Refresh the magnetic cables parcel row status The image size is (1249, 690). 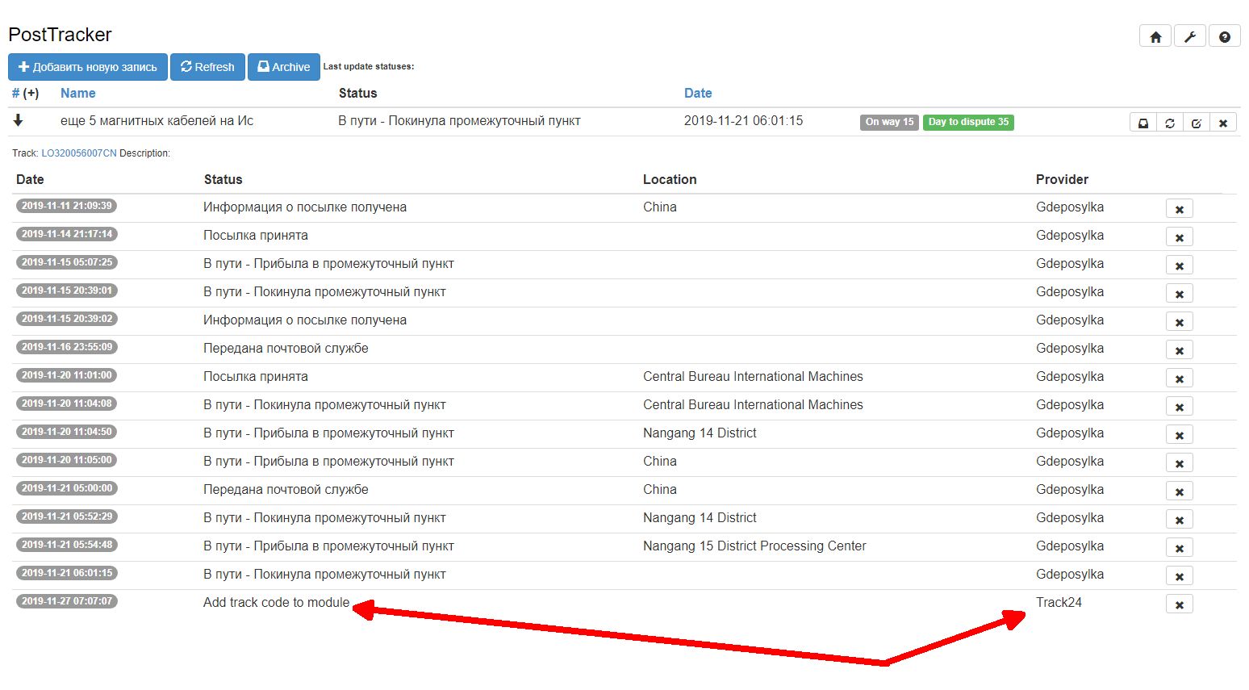pos(1170,123)
